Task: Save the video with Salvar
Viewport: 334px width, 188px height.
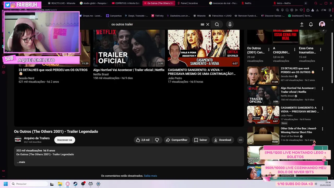Action: click(201, 140)
